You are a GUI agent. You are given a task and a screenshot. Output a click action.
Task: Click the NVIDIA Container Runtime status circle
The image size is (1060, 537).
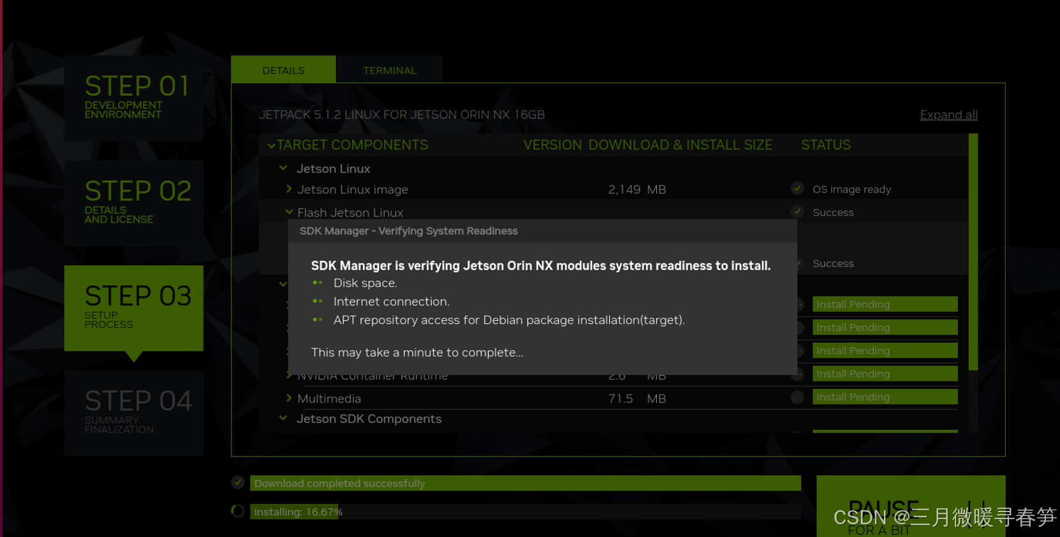point(799,374)
